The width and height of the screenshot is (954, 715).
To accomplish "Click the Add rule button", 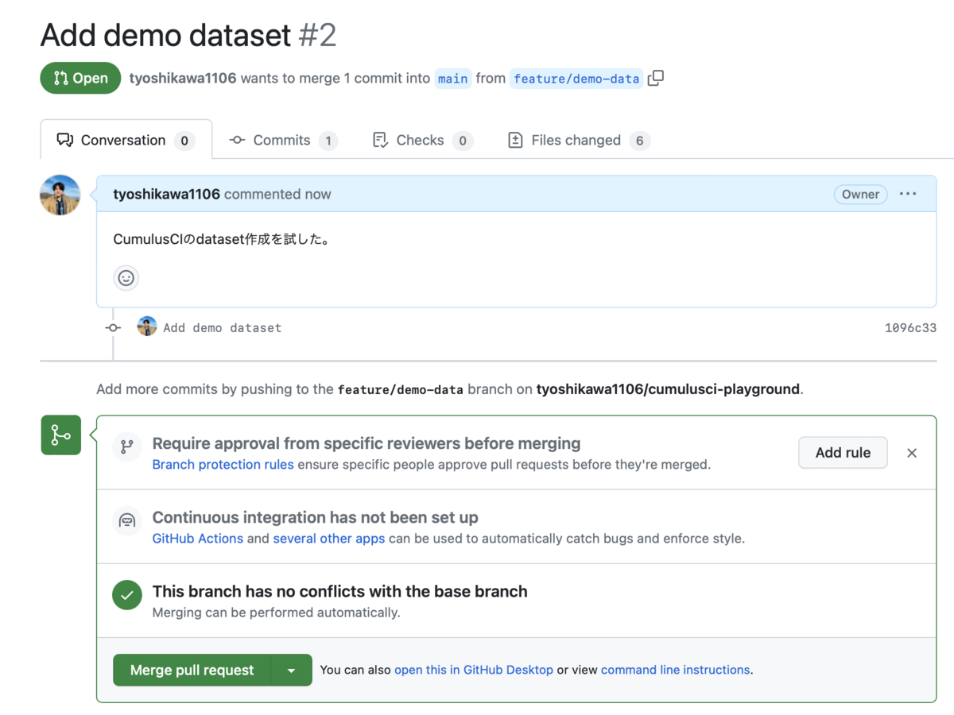I will click(843, 453).
